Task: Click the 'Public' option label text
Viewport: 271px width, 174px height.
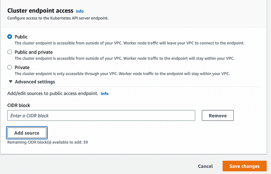Action: point(21,37)
